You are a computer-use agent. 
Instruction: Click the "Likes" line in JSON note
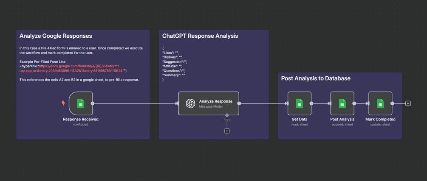tap(170, 53)
